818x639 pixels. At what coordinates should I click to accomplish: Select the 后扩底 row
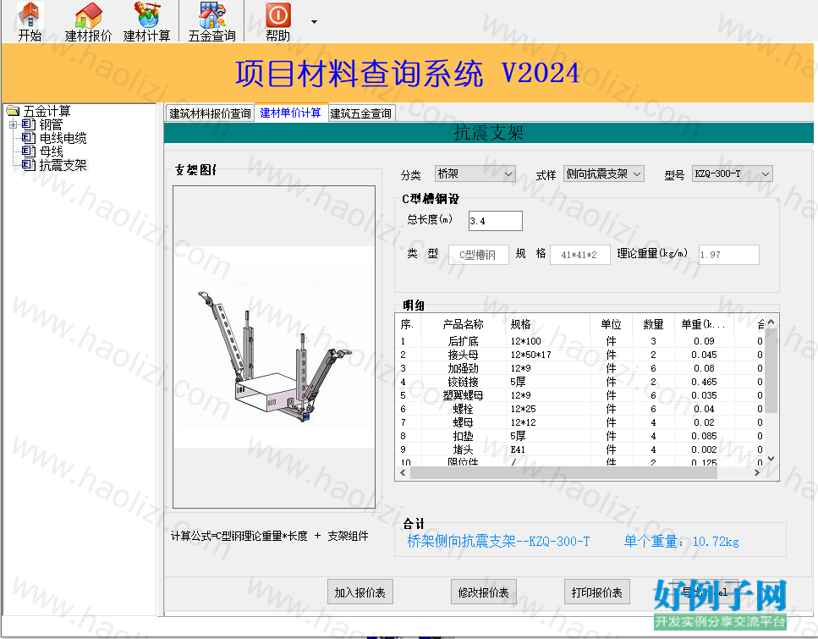click(x=580, y=341)
